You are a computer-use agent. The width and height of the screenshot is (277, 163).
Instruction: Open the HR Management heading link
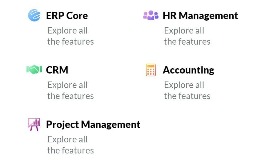[200, 16]
